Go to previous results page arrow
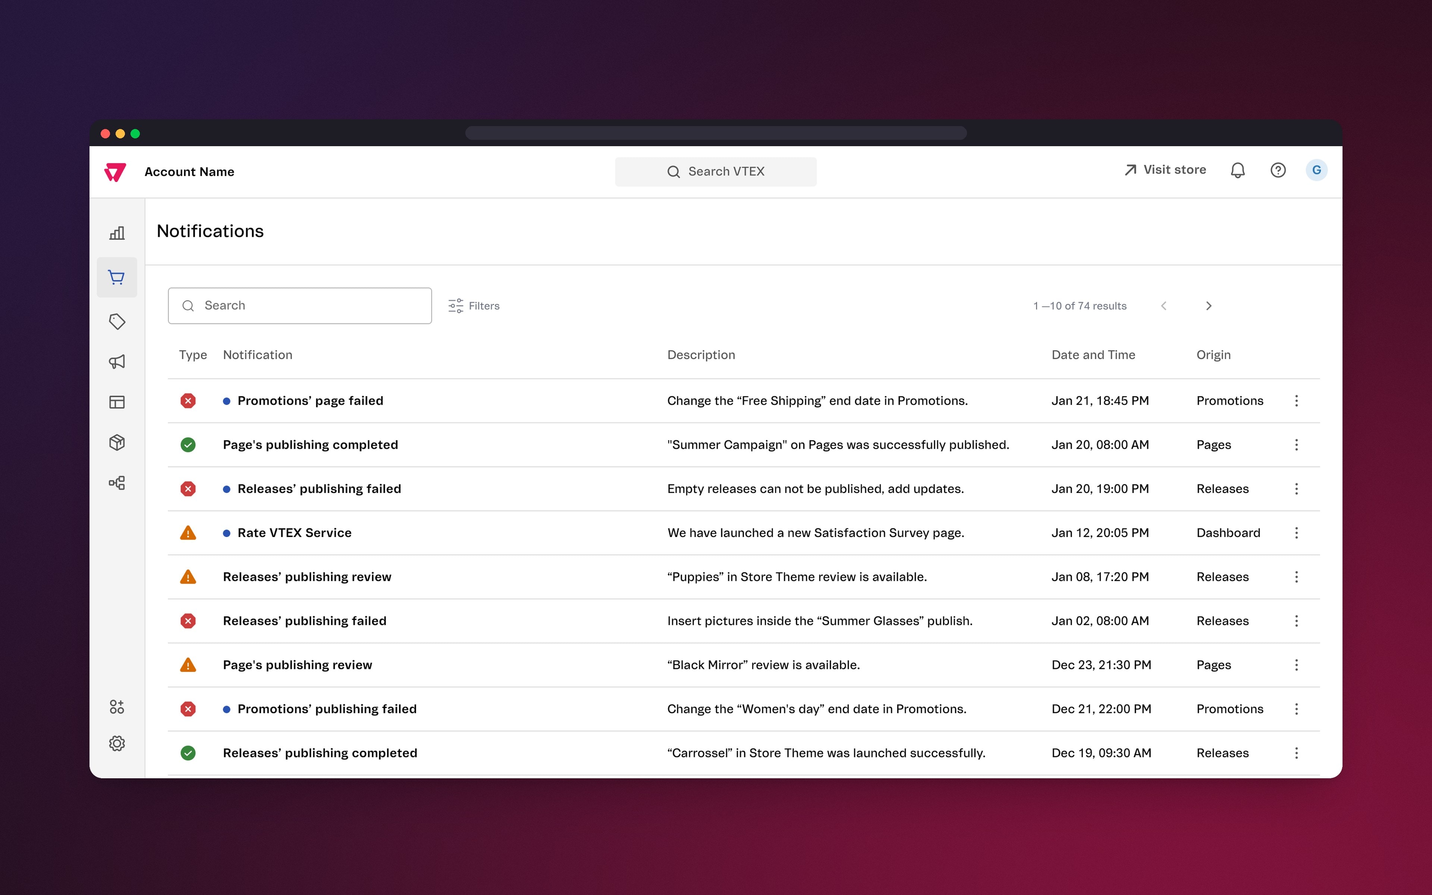The width and height of the screenshot is (1432, 895). pos(1164,306)
